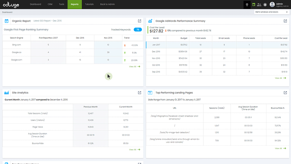Click the Phone Leads column header
Screen dimensions: 291x164
pyautogui.click(x=249, y=38)
